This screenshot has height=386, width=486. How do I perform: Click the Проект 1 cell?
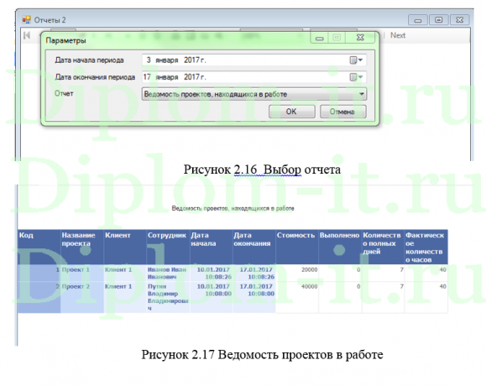(x=82, y=273)
